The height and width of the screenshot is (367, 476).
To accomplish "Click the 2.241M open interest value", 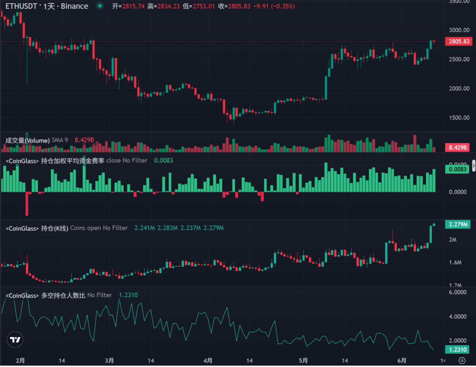I will click(x=145, y=228).
